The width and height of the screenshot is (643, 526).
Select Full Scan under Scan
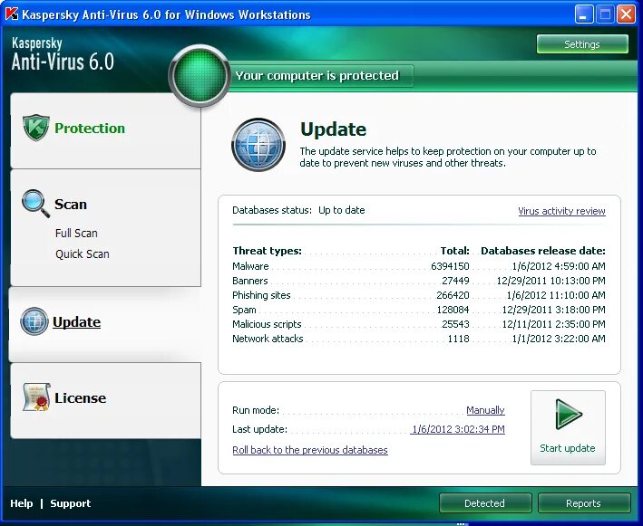click(x=76, y=233)
